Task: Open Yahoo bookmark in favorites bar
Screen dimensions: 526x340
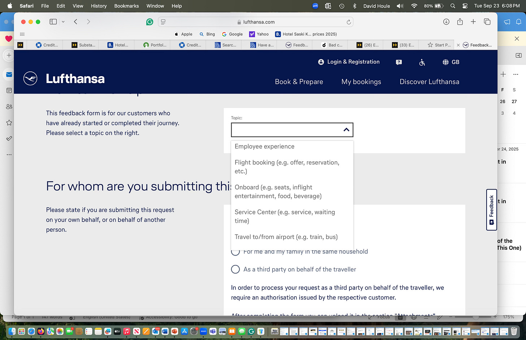Action: pyautogui.click(x=259, y=34)
